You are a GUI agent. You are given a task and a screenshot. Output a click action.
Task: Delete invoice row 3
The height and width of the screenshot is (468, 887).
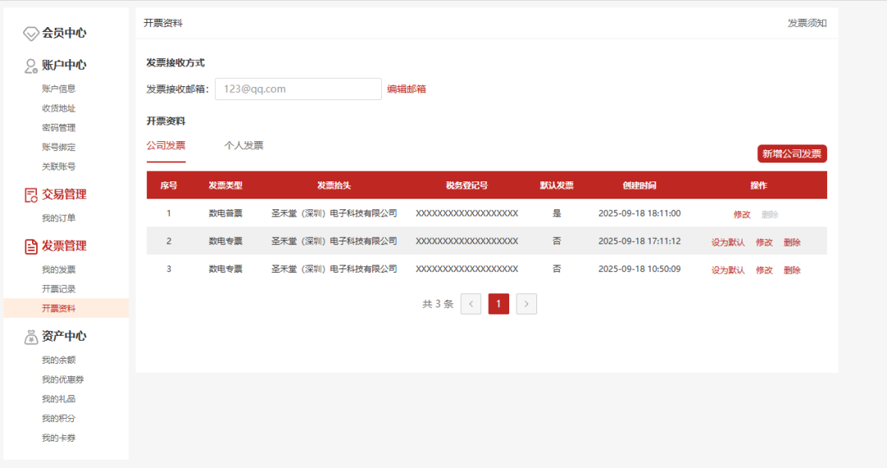click(x=792, y=270)
